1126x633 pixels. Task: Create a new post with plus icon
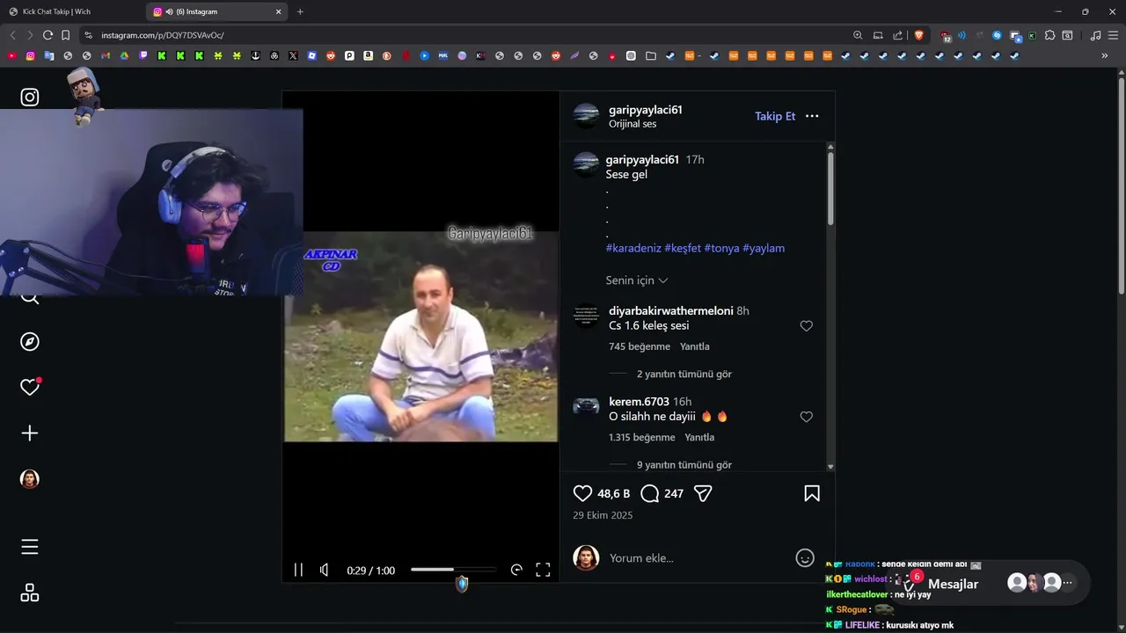point(30,433)
